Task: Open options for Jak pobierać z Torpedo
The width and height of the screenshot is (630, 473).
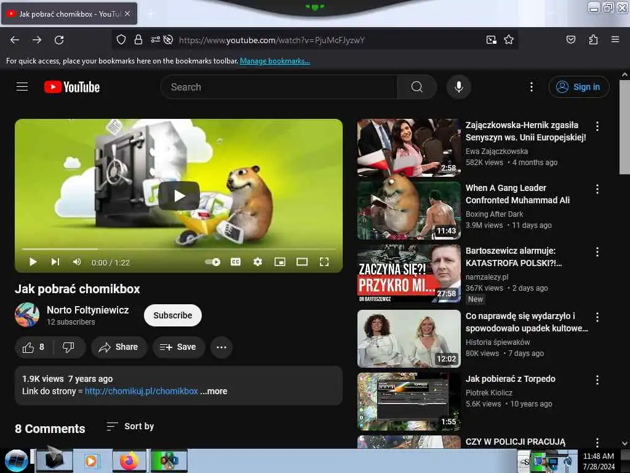Action: (x=597, y=380)
